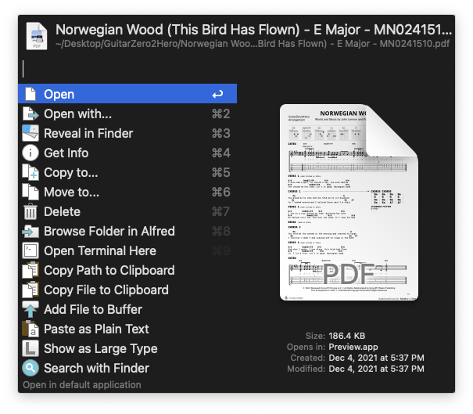Select Add File to Buffer

[127, 309]
